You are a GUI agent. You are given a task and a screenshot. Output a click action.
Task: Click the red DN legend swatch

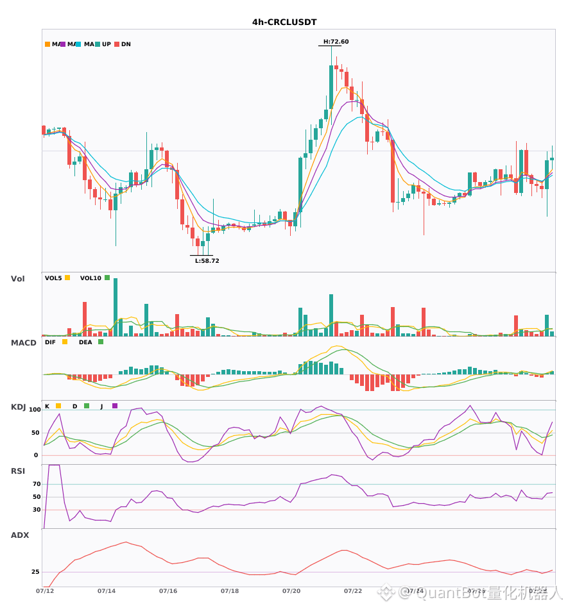(117, 44)
